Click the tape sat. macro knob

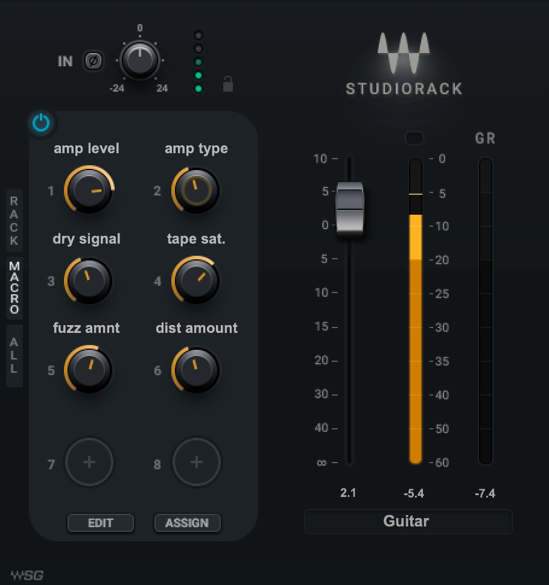195,280
